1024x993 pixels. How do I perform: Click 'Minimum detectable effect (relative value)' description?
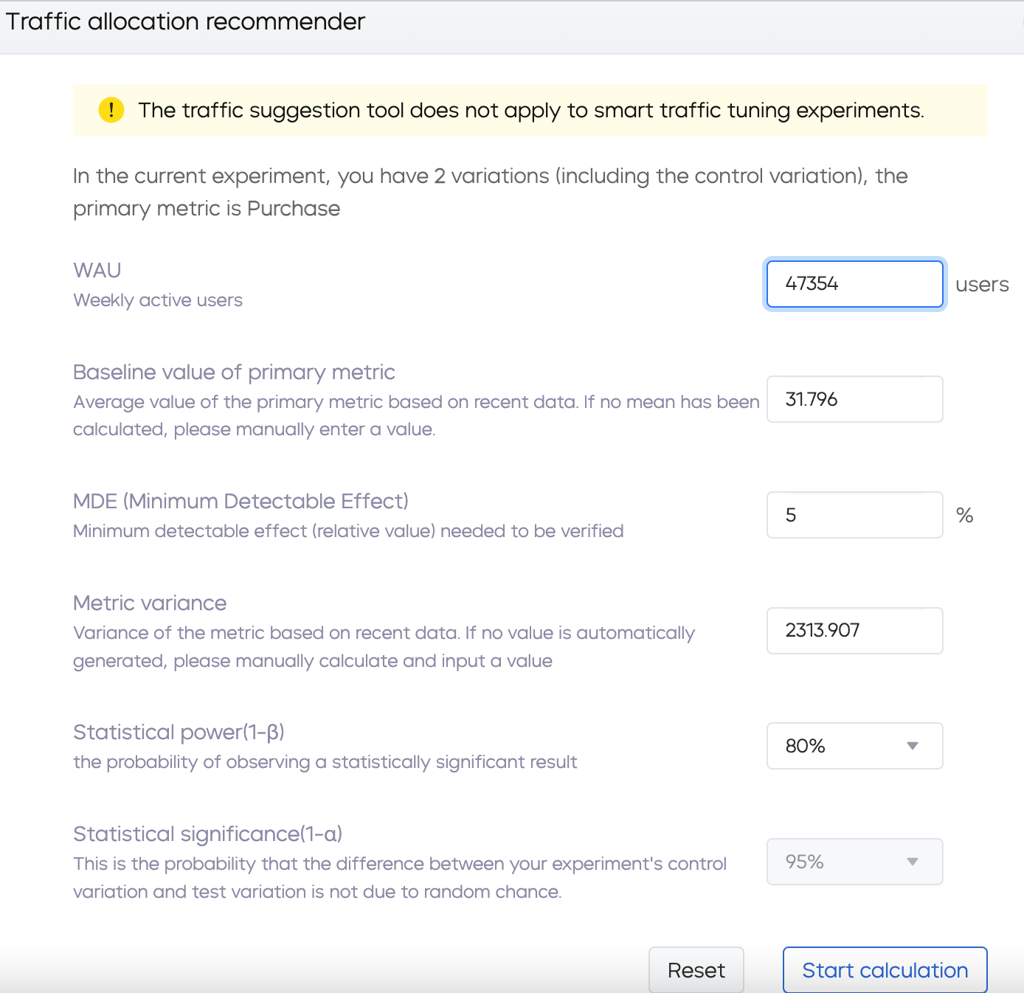tap(348, 531)
